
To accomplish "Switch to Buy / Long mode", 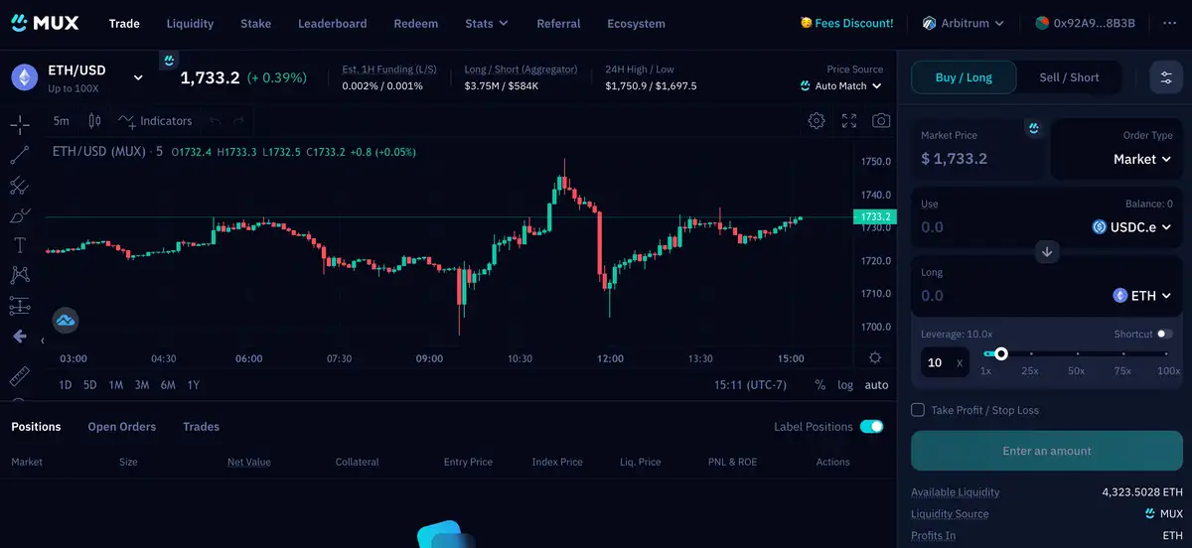I will pos(964,77).
